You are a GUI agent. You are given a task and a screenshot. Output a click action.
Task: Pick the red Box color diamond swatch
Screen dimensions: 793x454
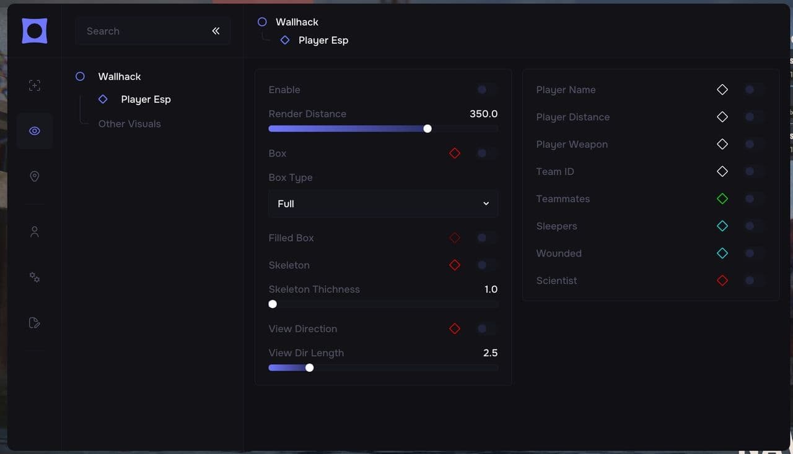(455, 153)
